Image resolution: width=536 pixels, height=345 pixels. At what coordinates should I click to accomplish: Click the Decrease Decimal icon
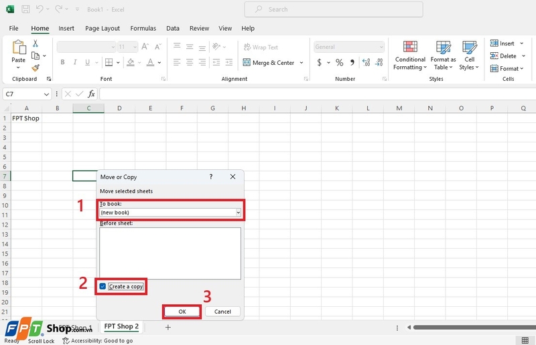[379, 62]
